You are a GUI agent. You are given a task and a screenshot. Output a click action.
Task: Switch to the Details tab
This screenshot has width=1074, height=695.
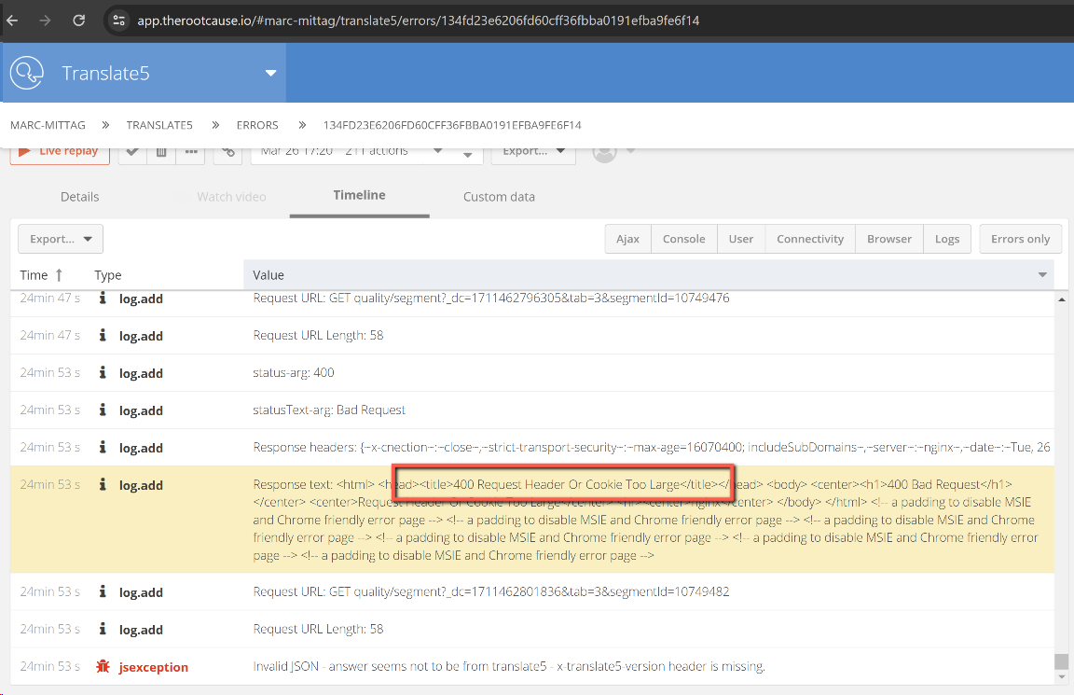(x=79, y=197)
